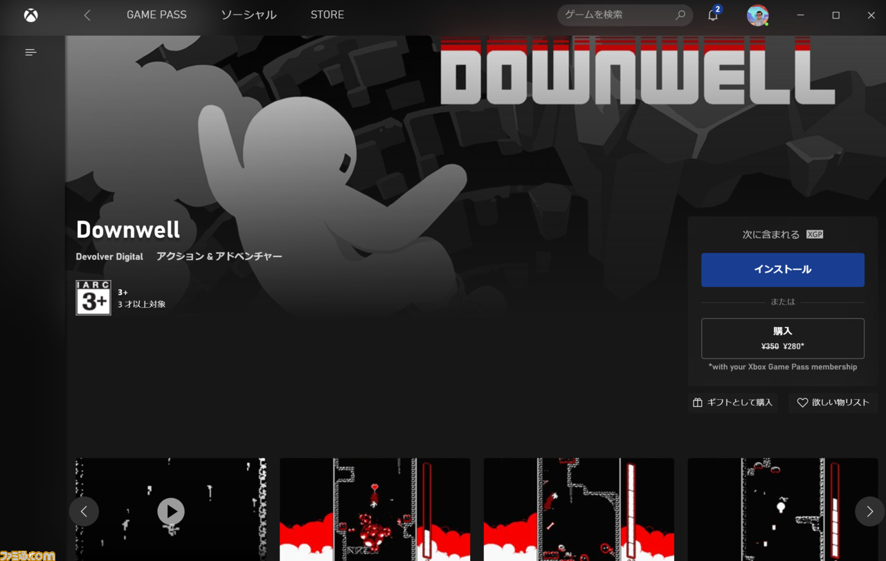Switch to the ソーシャル tab
Screen dimensions: 886x561
[x=248, y=15]
